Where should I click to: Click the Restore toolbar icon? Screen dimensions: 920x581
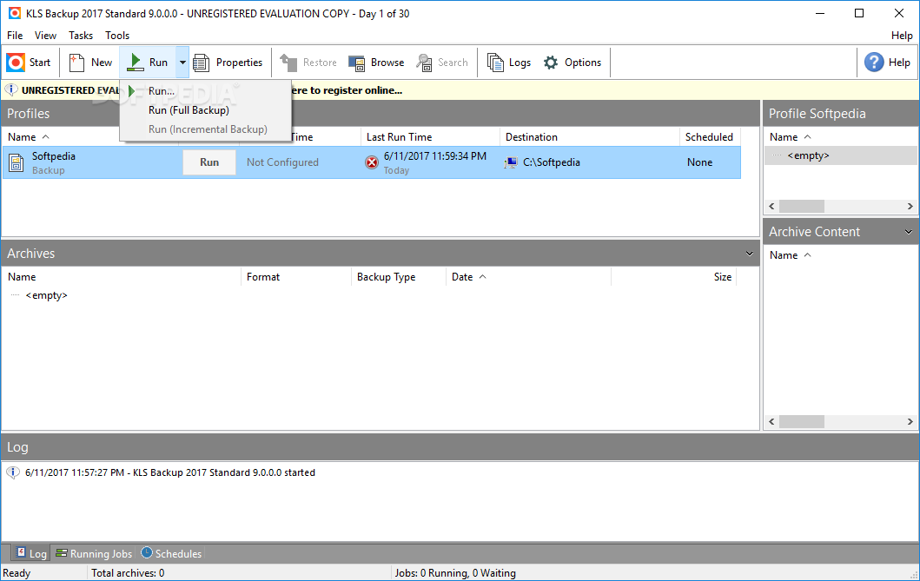tap(288, 63)
